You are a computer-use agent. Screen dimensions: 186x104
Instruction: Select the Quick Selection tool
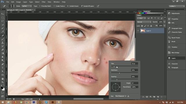pos(3,25)
